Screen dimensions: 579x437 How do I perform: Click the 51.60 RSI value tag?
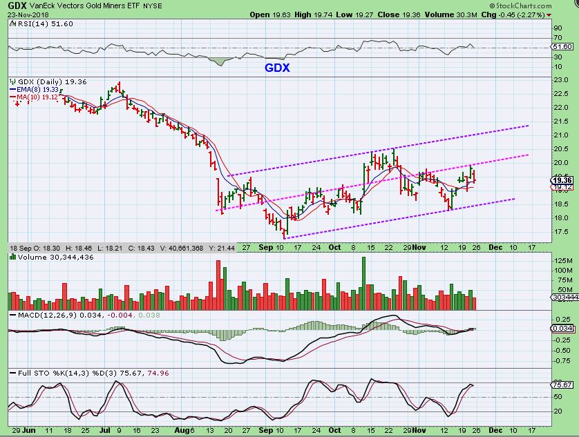click(x=562, y=47)
